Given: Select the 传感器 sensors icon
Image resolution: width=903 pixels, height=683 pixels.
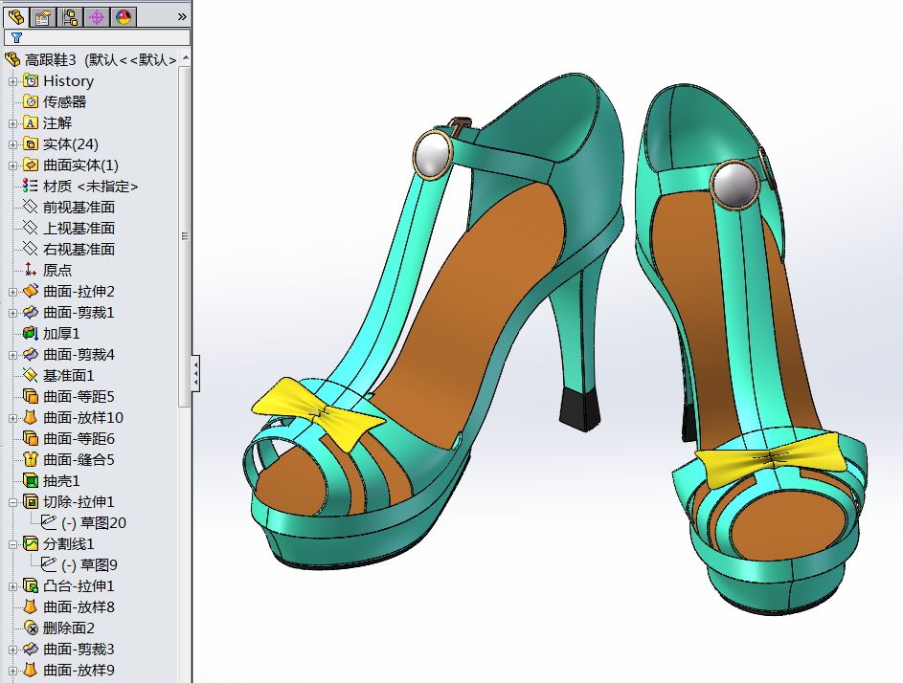Looking at the screenshot, I should coord(31,102).
